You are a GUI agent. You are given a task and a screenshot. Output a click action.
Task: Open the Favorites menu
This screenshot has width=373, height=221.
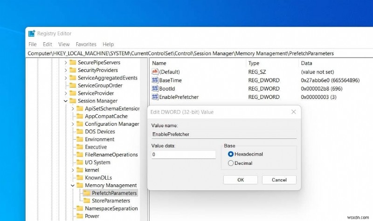(86, 44)
